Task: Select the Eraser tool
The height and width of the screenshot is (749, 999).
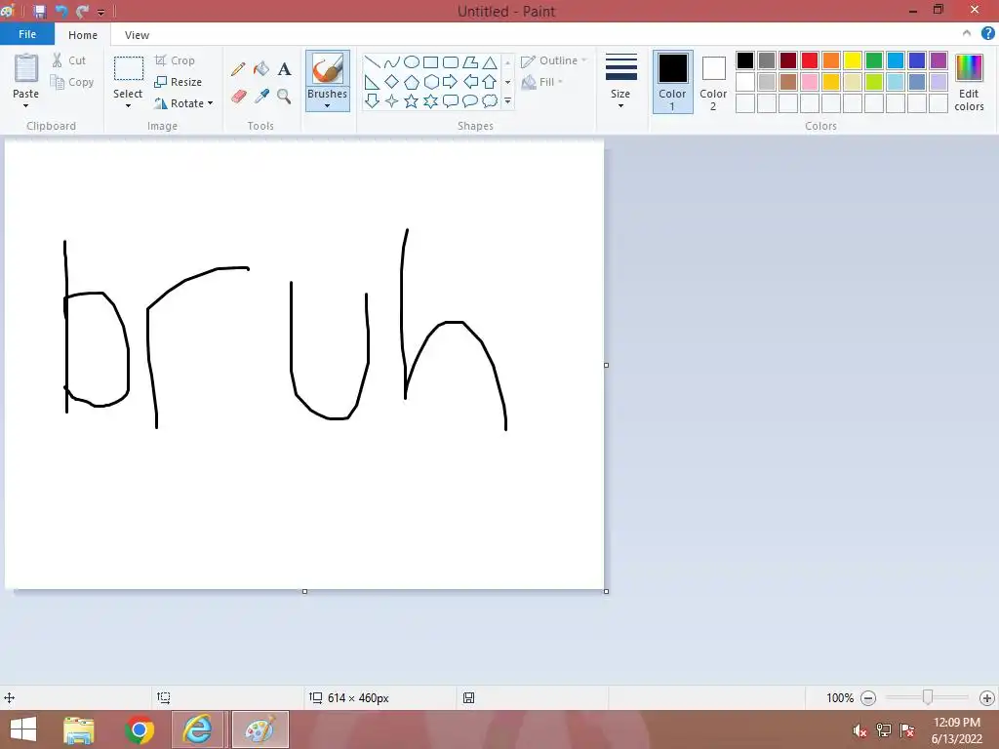Action: tap(238, 97)
